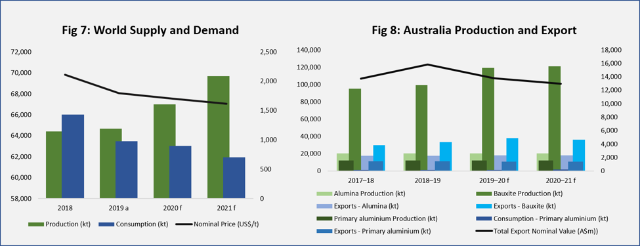Click the 2018 blue consumption bar
640x246 pixels.
coord(73,157)
